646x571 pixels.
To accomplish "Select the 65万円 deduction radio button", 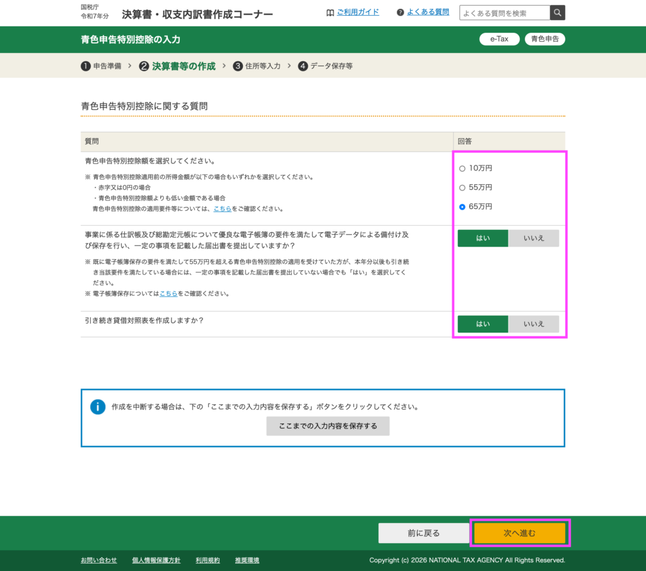I will (x=462, y=206).
